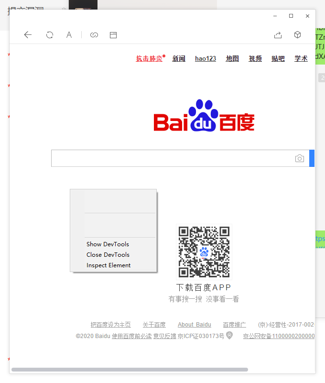Go back with the left arrow icon
The image size is (325, 383).
pos(28,35)
